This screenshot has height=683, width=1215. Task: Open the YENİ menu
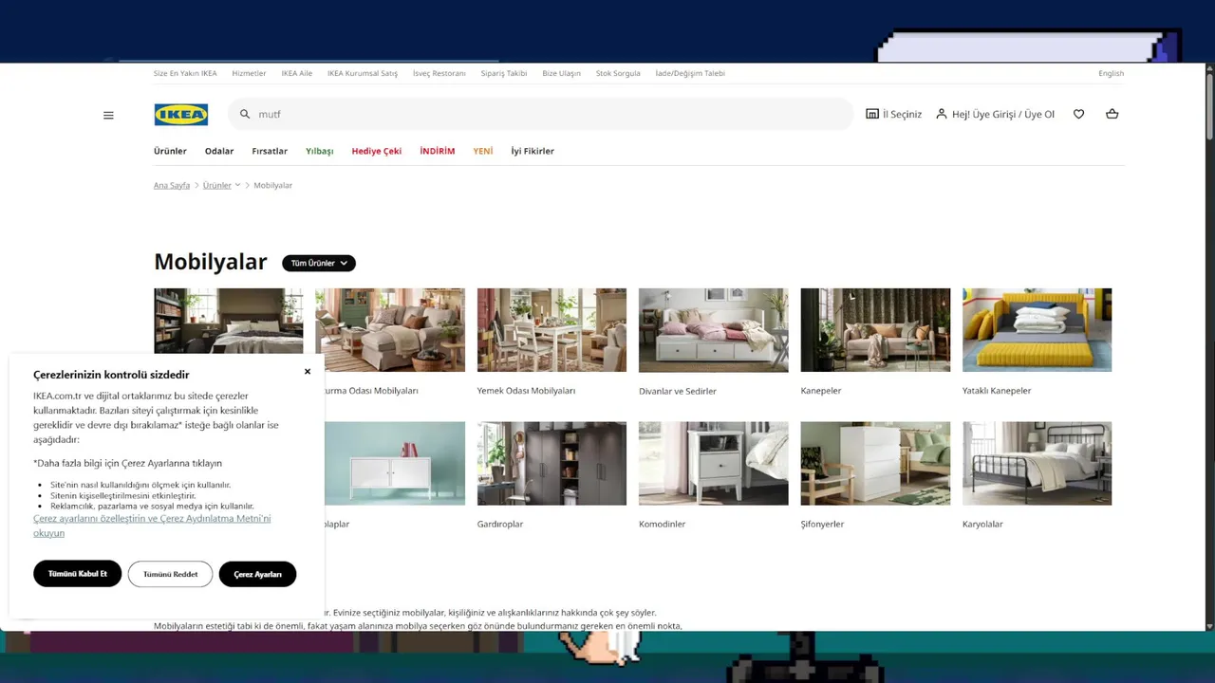point(483,151)
